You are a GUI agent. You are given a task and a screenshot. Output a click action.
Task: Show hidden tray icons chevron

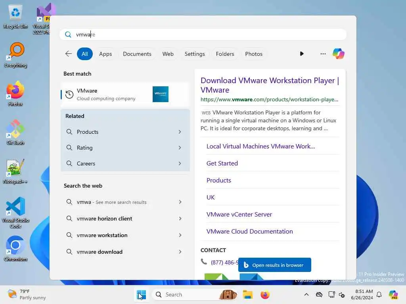pyautogui.click(x=306, y=294)
